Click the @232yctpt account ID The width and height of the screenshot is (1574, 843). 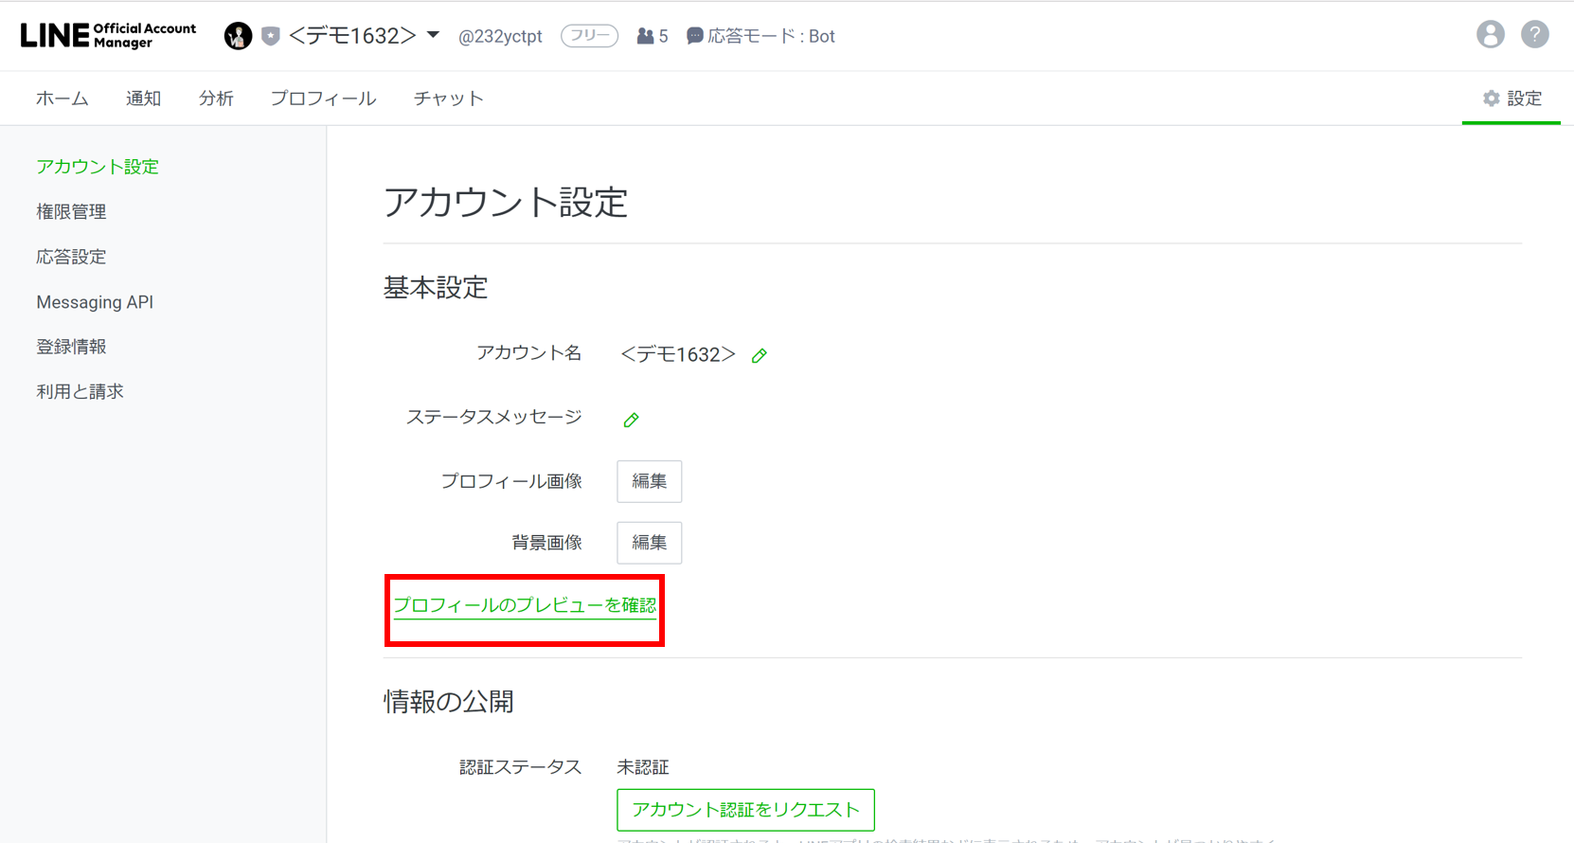click(500, 36)
